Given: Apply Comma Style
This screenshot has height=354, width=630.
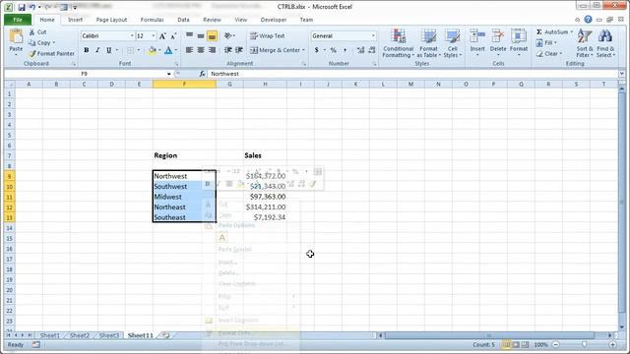Looking at the screenshot, I should pyautogui.click(x=345, y=50).
